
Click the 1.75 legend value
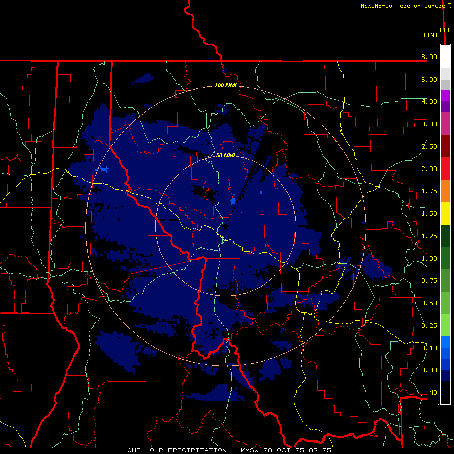tap(429, 191)
